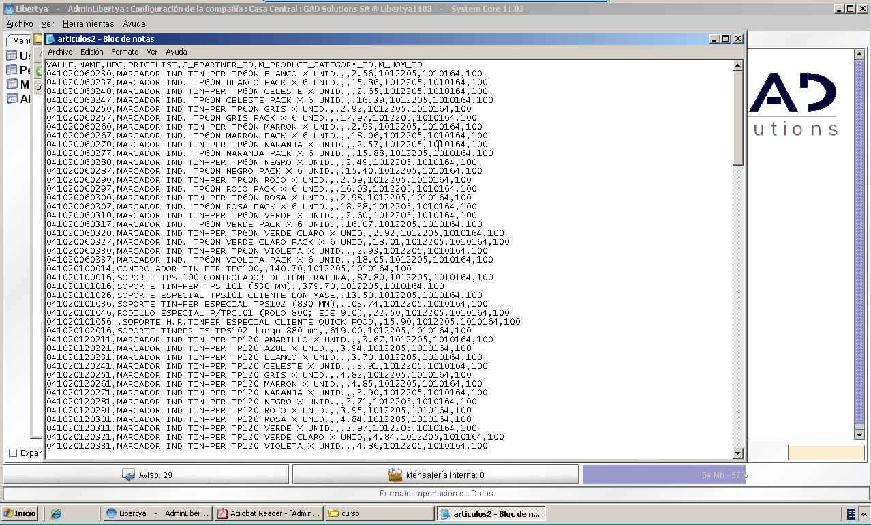Screen dimensions: 871x525
Task: Click the line 'TIN-PER TP120 MARRON X UNID'
Action: (x=264, y=384)
